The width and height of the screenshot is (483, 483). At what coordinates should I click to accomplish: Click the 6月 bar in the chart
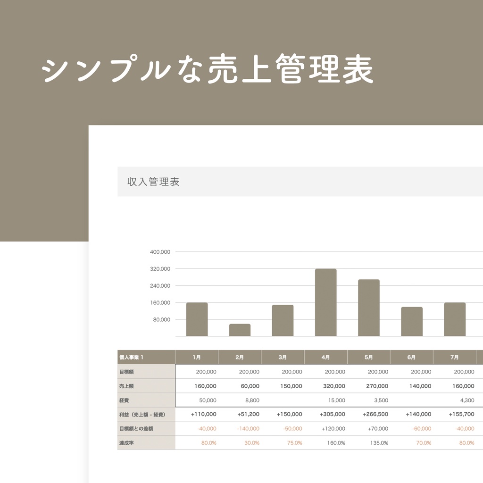pyautogui.click(x=411, y=322)
